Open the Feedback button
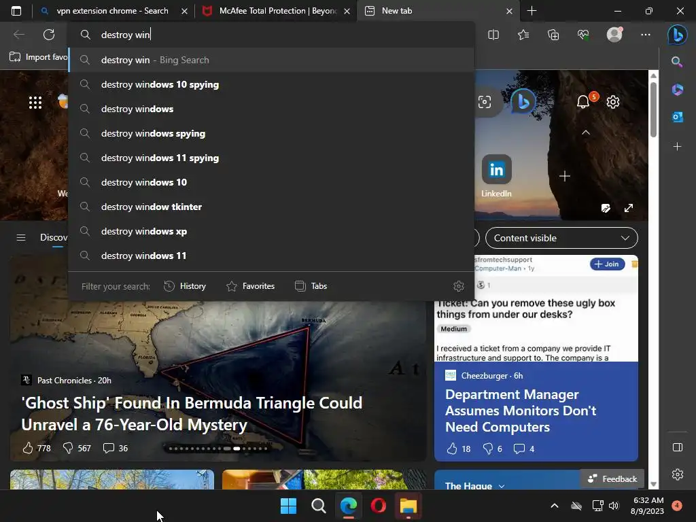 tap(612, 479)
